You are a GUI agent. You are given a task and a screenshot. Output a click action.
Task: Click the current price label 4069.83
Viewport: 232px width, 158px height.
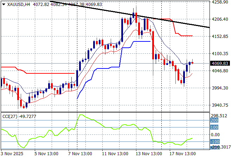[220, 64]
